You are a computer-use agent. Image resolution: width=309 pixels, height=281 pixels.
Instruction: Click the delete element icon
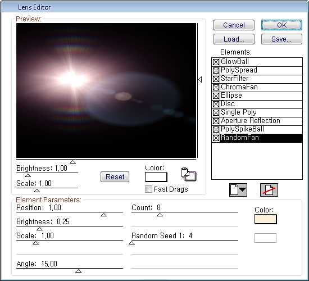pyautogui.click(x=269, y=190)
